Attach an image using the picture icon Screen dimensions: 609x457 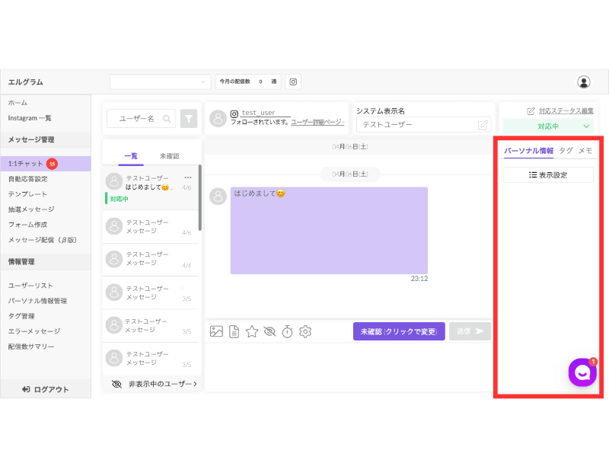tap(216, 331)
